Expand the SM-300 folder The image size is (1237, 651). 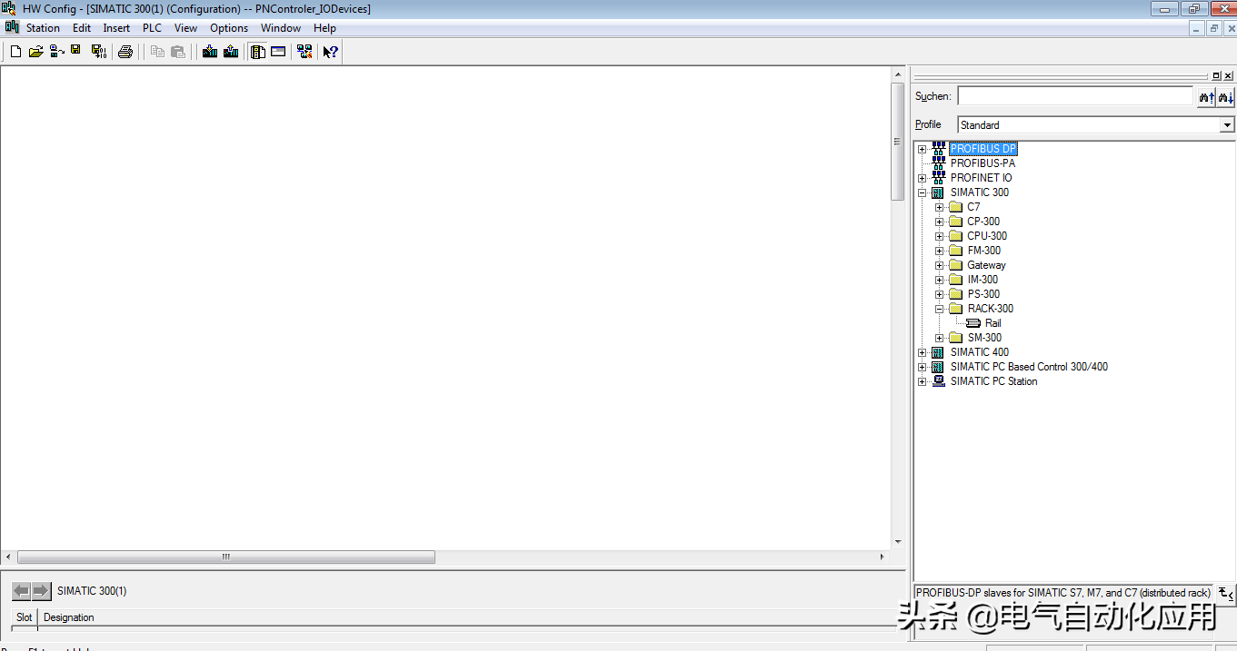940,338
